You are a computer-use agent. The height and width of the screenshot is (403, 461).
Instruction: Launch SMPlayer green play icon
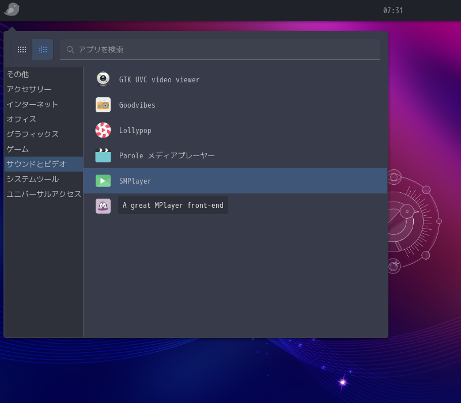(103, 181)
